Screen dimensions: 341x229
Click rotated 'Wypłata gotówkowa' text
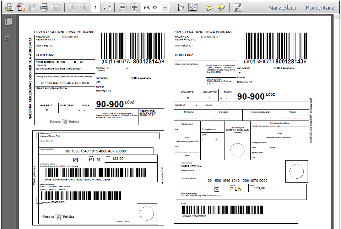click(34, 175)
